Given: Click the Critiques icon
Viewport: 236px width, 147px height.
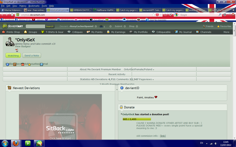Looking at the screenshot, I should (69, 32).
